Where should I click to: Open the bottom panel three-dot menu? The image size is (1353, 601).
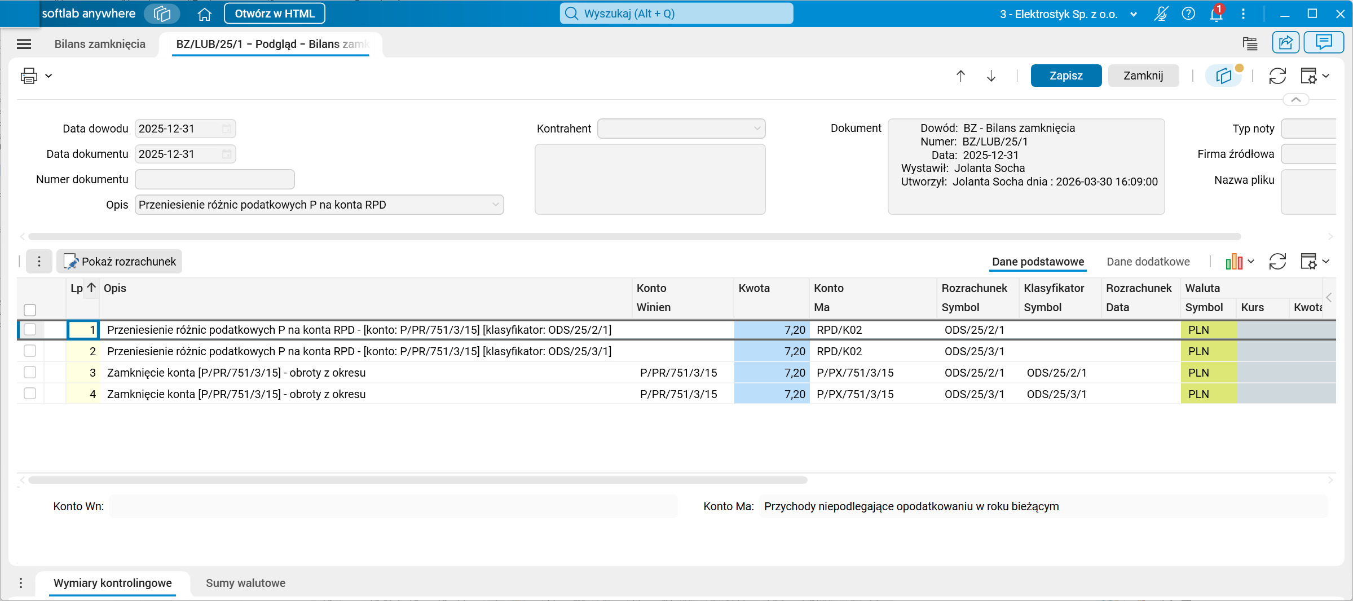click(21, 583)
